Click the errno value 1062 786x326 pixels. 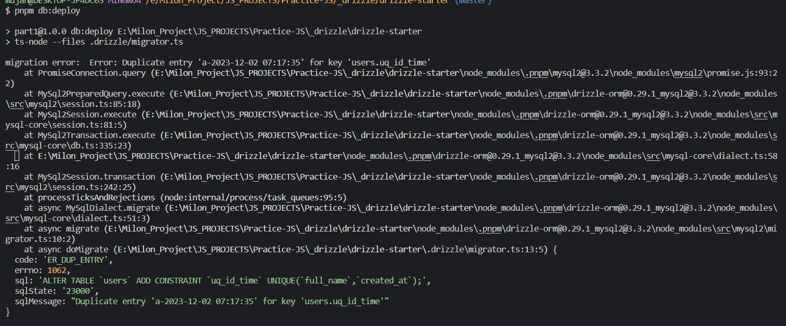tap(57, 270)
